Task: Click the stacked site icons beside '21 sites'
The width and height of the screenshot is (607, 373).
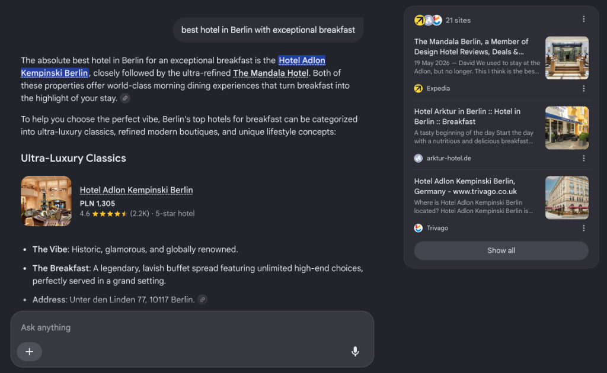Action: [x=428, y=20]
